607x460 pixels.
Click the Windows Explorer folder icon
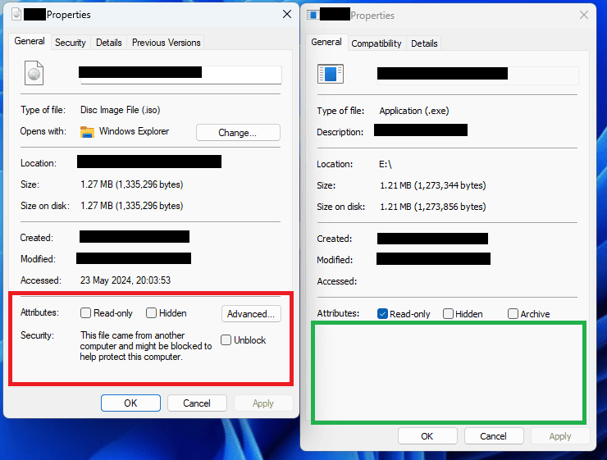click(x=87, y=132)
